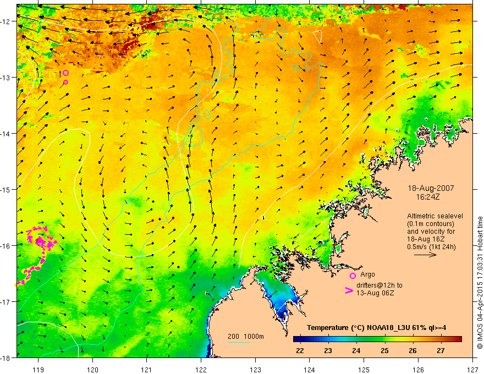Click color bar tick label 22
This screenshot has height=374, width=484.
[300, 350]
